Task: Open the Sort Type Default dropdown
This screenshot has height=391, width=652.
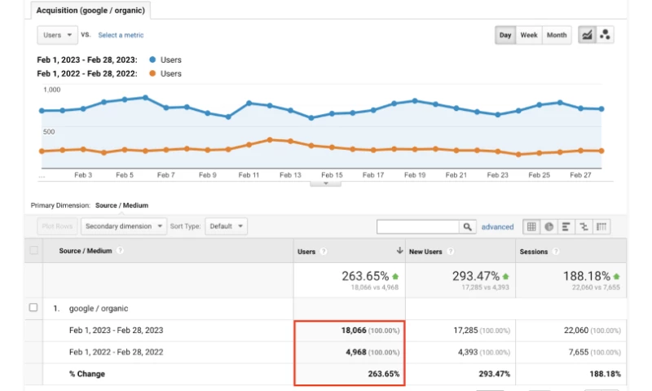Action: [x=226, y=226]
